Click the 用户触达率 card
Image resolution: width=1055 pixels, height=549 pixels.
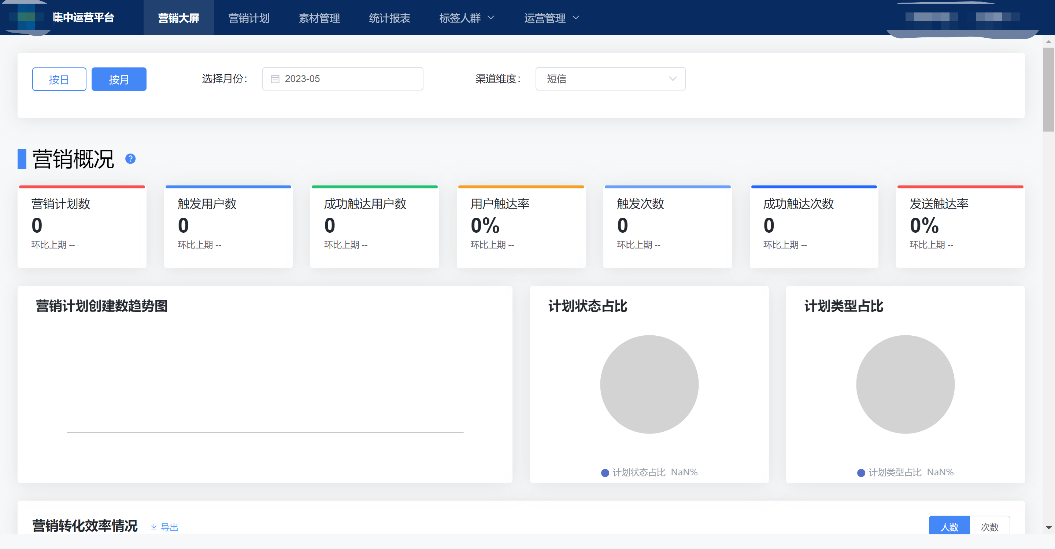(521, 227)
